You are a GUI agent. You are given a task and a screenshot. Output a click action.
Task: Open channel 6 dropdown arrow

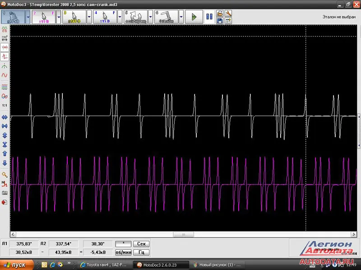click(181, 17)
